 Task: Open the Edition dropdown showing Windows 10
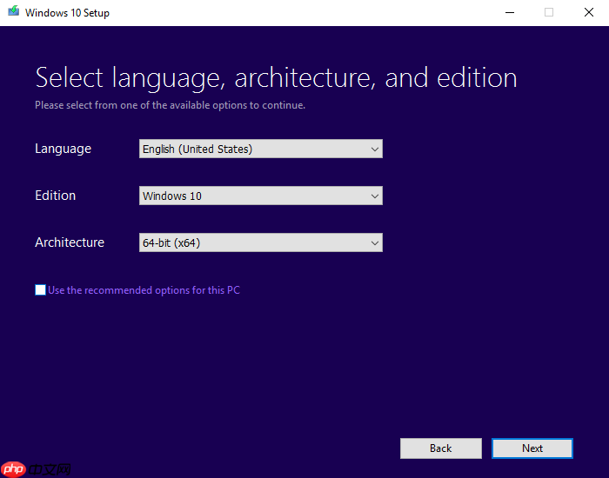pos(261,196)
